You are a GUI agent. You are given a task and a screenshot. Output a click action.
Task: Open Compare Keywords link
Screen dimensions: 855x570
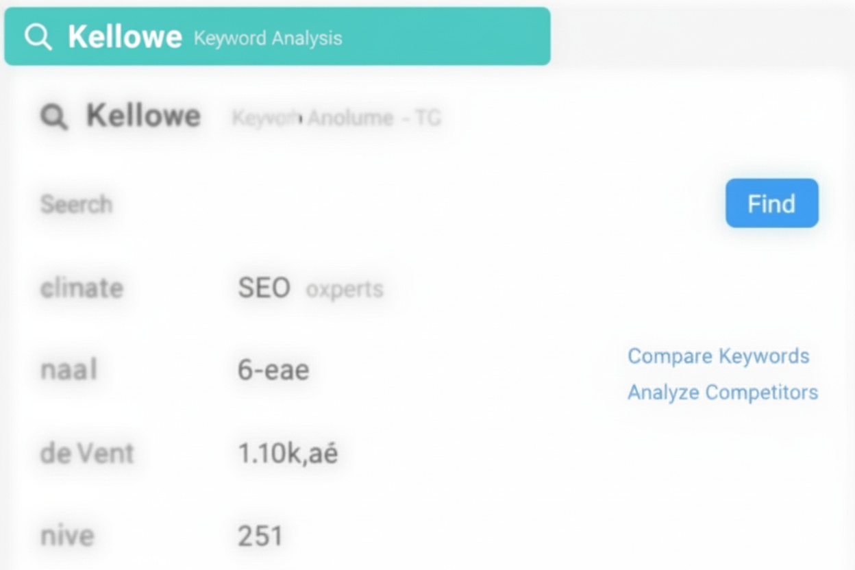(x=718, y=356)
